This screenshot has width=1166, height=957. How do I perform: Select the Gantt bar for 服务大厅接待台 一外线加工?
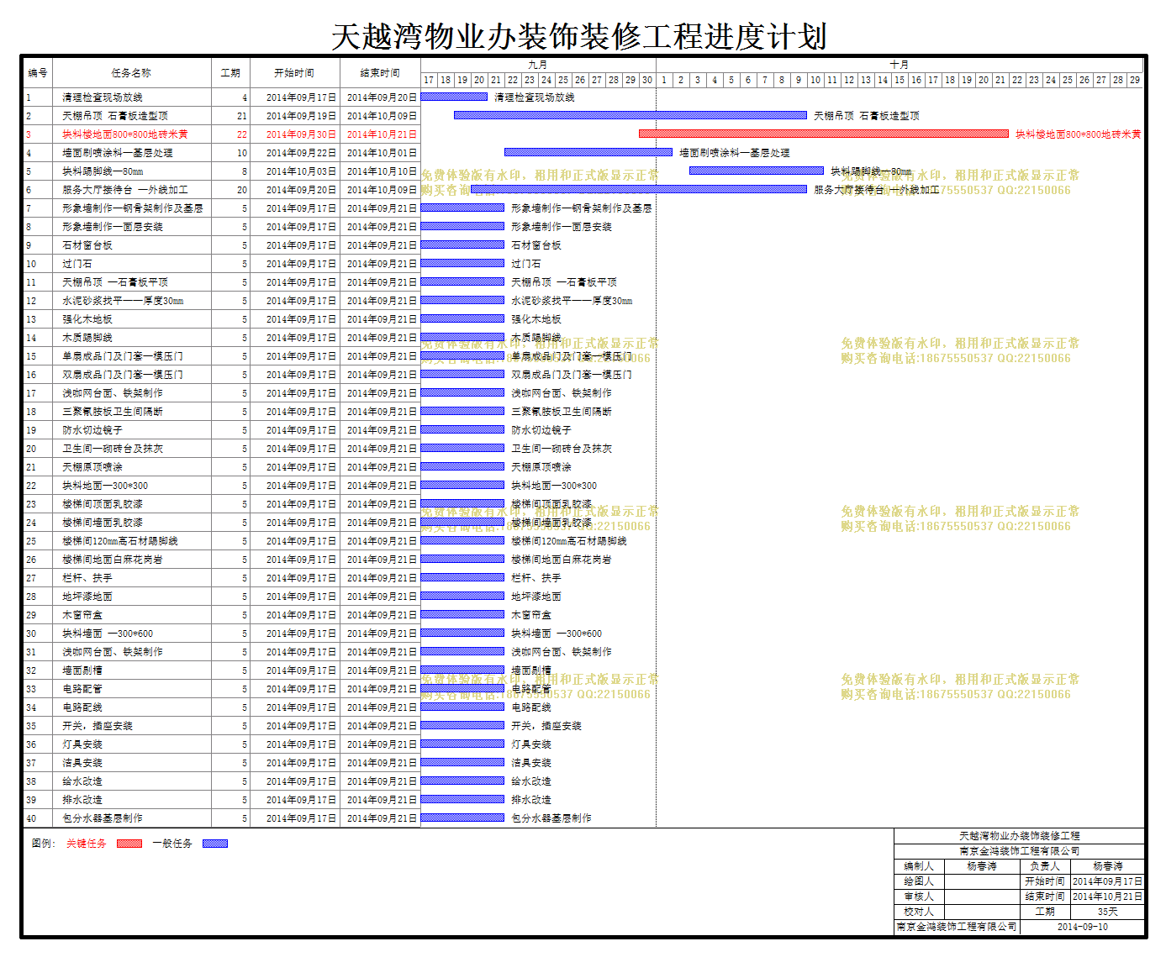tap(639, 189)
